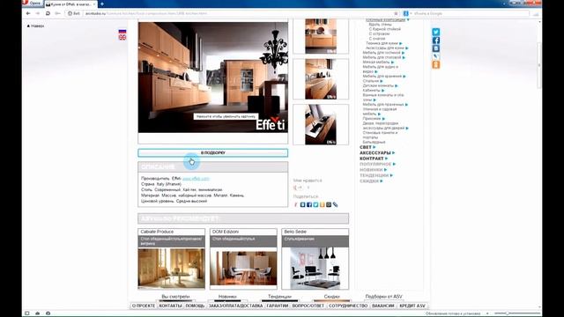Open the DOM Edizioni recommended product card

point(243,259)
